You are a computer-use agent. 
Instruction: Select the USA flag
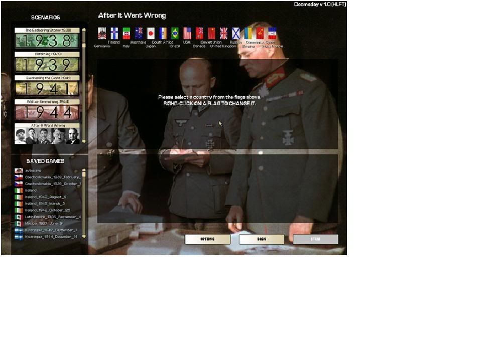point(187,34)
